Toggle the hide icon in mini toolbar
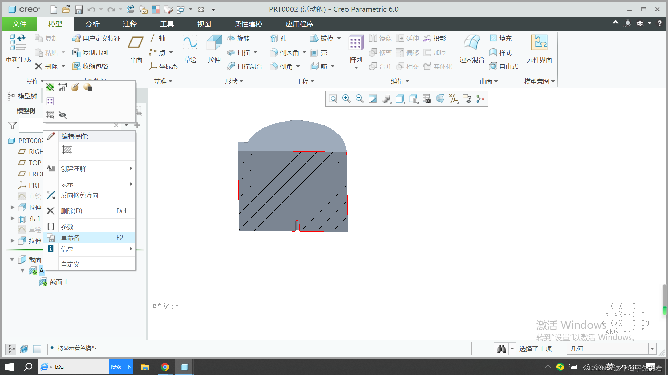The width and height of the screenshot is (668, 375). [x=63, y=115]
